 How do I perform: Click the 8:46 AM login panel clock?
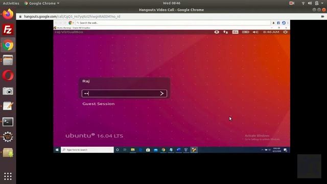271,32
